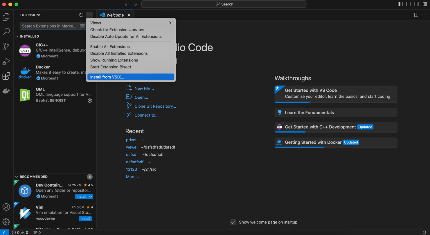Screen dimensions: 430x235
Task: Open the Manage gear for QML extension
Action: (x=90, y=101)
